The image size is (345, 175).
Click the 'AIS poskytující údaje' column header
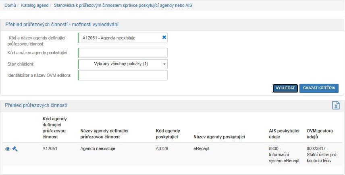tap(284, 134)
